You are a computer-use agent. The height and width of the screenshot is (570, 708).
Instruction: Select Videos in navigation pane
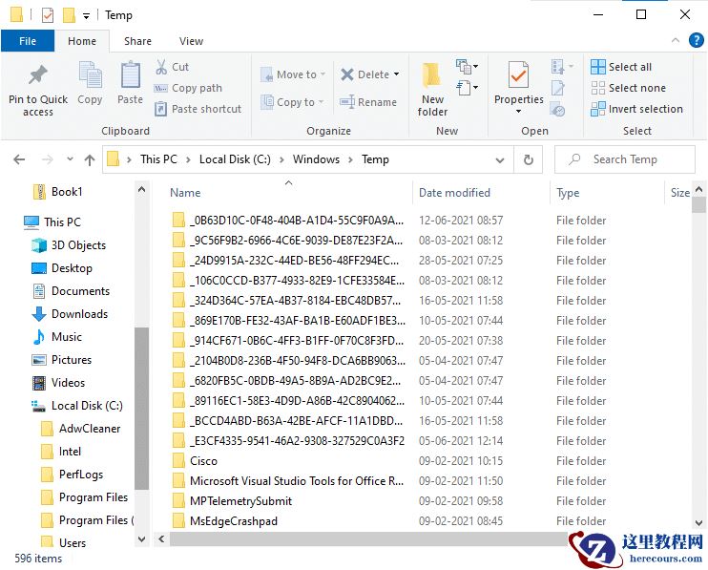point(59,383)
